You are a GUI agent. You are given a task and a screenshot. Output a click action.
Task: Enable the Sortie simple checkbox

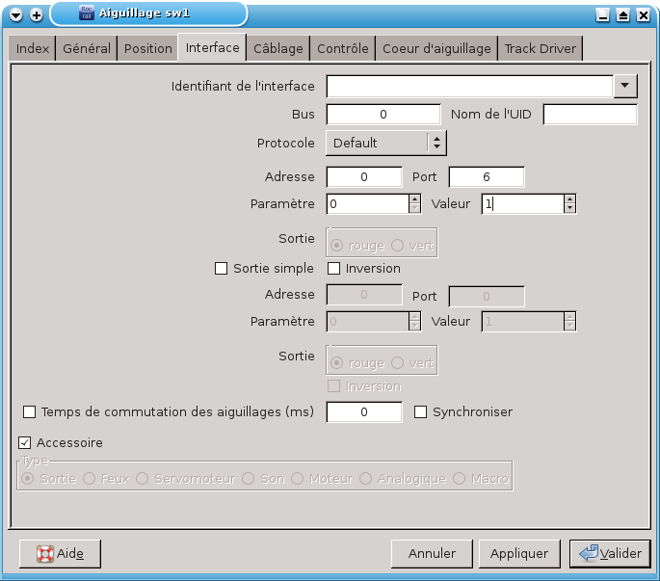click(221, 269)
